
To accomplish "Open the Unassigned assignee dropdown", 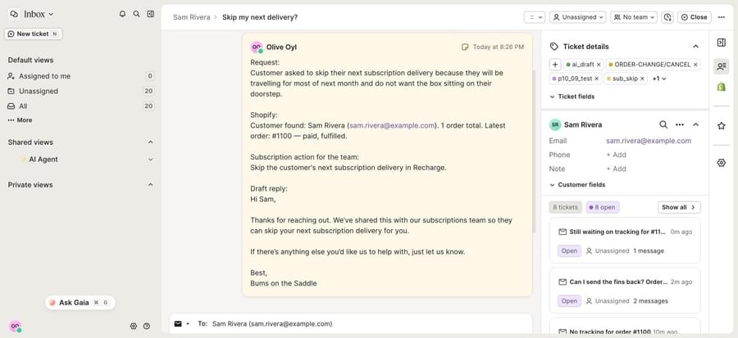I will tap(578, 17).
